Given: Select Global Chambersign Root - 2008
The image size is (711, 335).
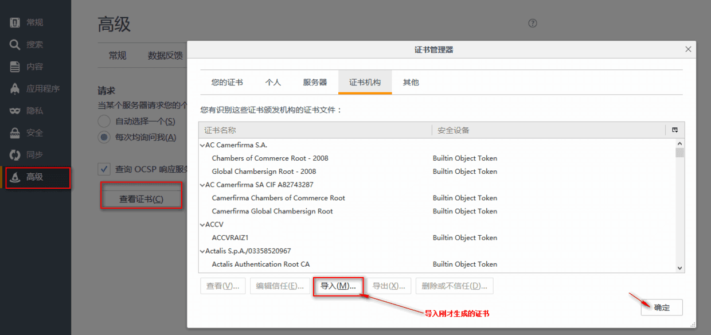Looking at the screenshot, I should pos(264,172).
